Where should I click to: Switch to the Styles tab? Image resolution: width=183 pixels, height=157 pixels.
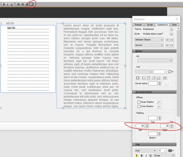[150, 25]
